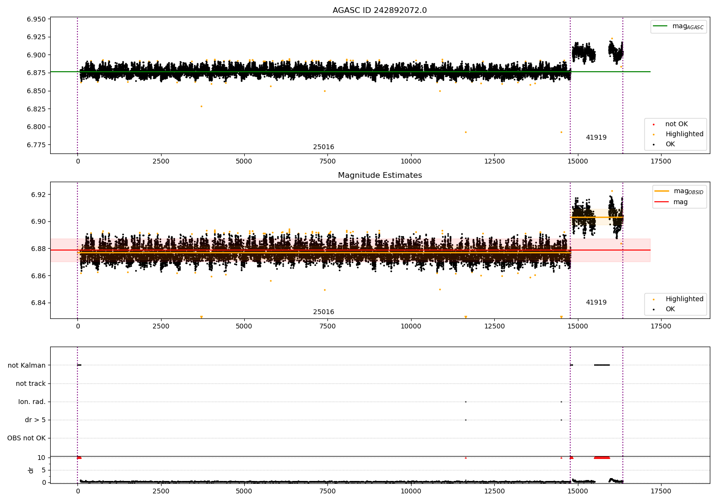717x502 pixels.
Task: Click the green mag AGASC legend line
Action: pyautogui.click(x=661, y=26)
